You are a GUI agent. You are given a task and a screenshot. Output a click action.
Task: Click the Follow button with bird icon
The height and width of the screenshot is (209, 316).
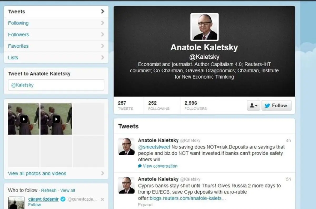(x=276, y=105)
